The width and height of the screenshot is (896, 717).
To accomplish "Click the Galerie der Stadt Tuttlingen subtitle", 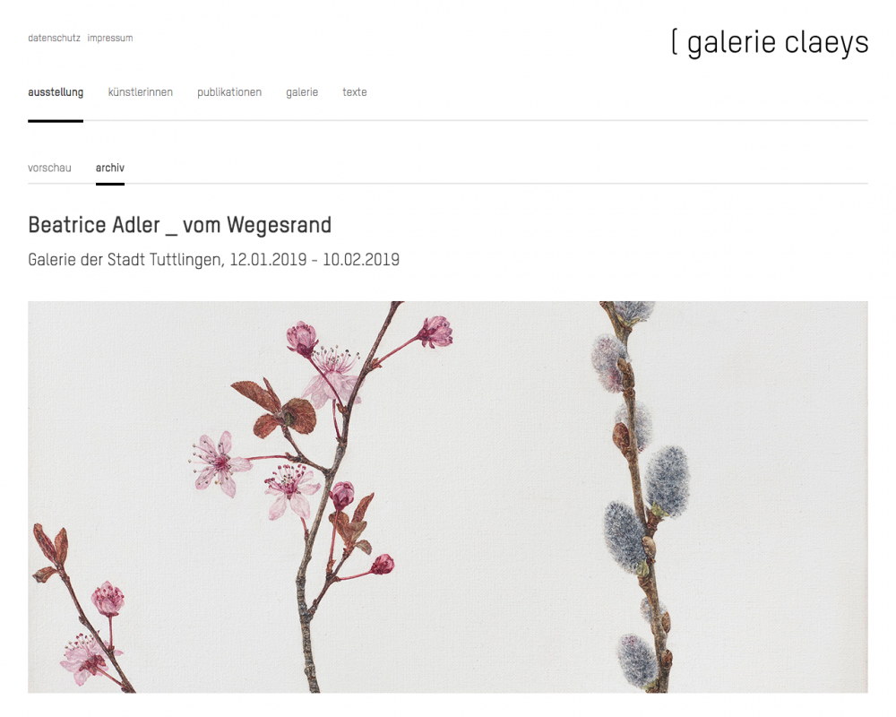I will point(125,260).
